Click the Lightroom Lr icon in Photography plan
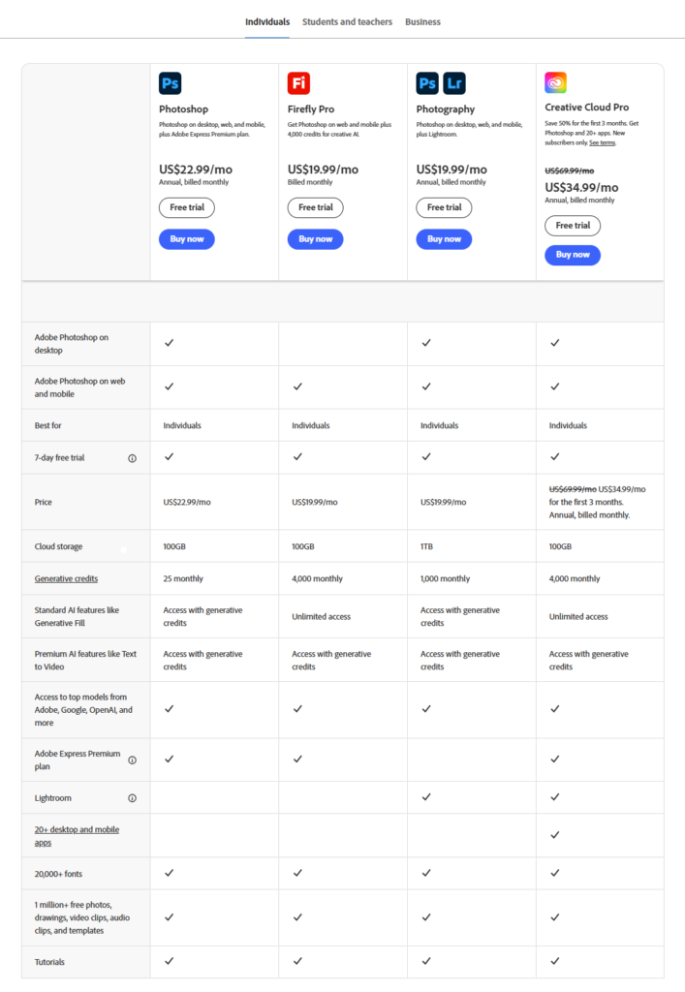This screenshot has width=685, height=992. pos(454,83)
